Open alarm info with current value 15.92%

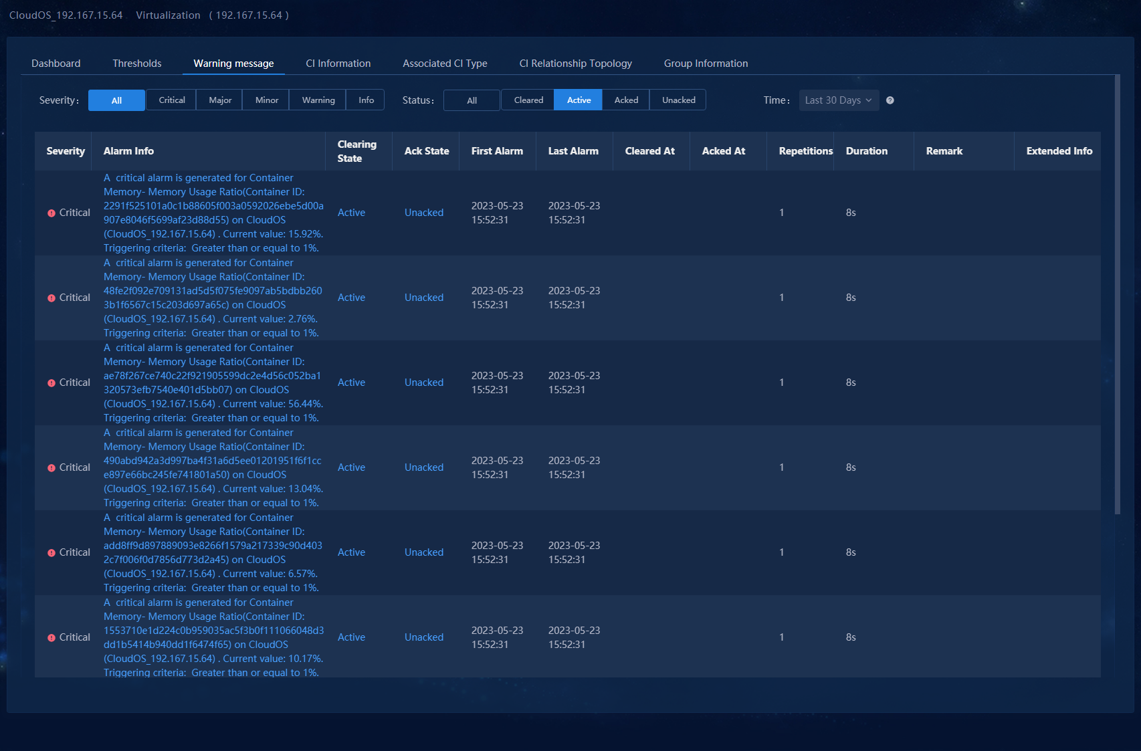[x=213, y=213]
